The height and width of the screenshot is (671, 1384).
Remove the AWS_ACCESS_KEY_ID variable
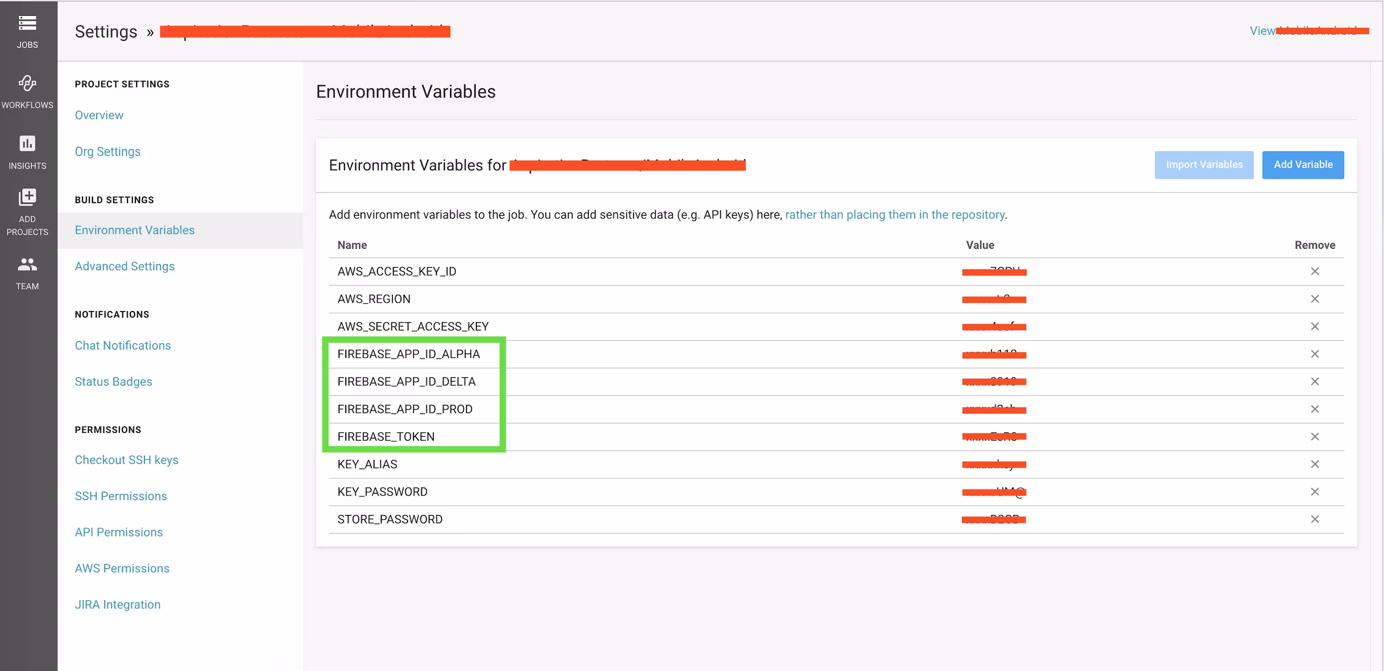[1315, 271]
